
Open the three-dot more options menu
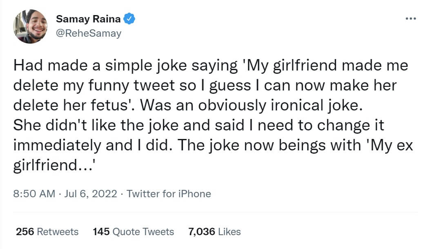click(410, 19)
